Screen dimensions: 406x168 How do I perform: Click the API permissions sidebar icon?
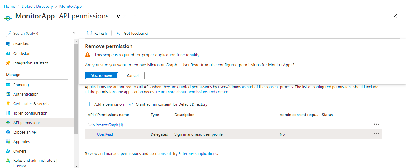point(8,123)
